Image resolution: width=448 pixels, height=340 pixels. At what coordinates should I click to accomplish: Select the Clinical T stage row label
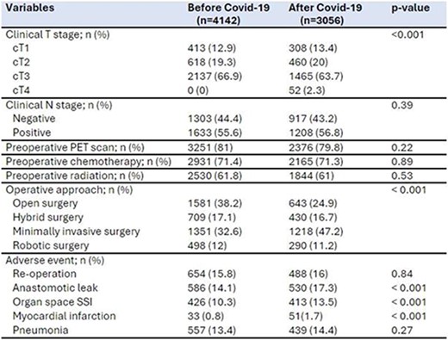58,34
